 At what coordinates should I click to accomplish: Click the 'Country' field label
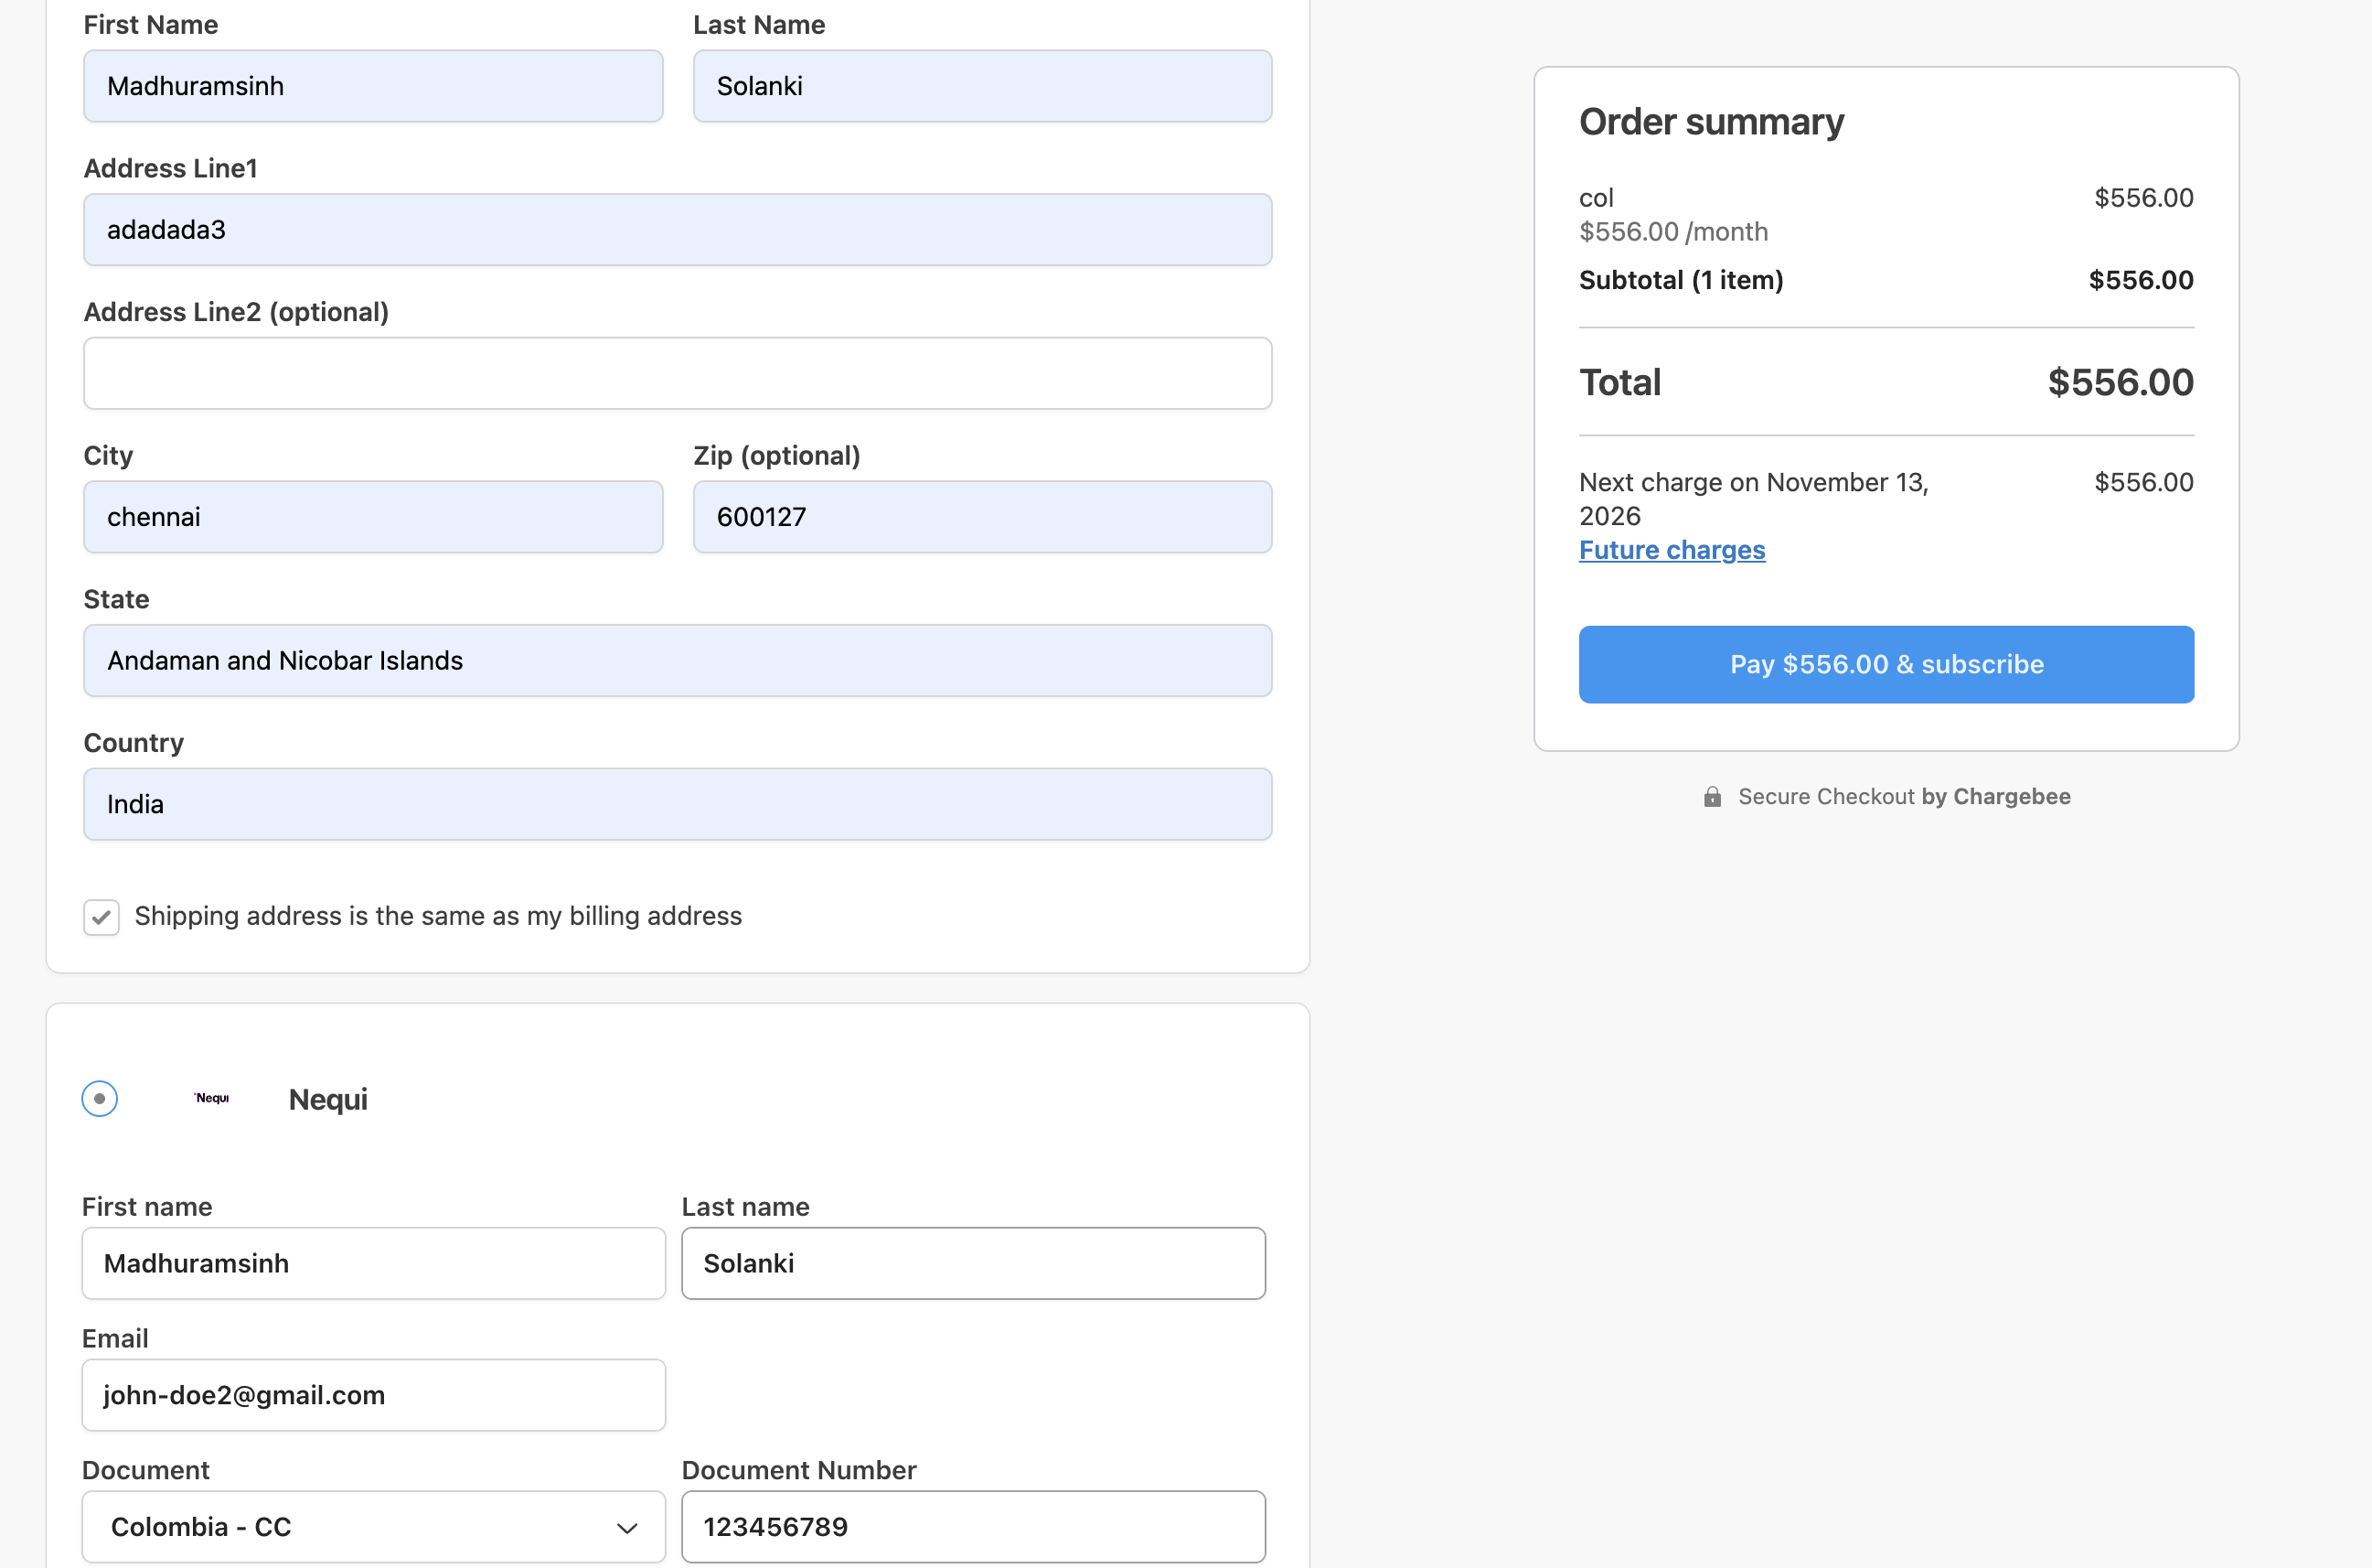[134, 743]
